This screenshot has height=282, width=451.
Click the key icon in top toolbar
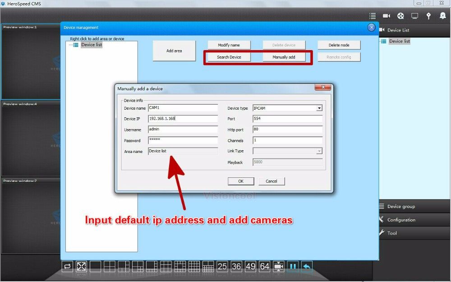[428, 16]
